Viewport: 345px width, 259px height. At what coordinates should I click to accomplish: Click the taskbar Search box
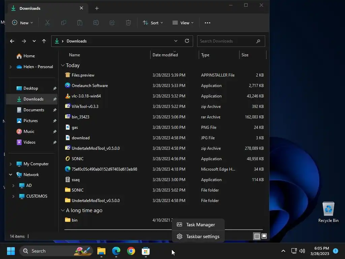56,251
